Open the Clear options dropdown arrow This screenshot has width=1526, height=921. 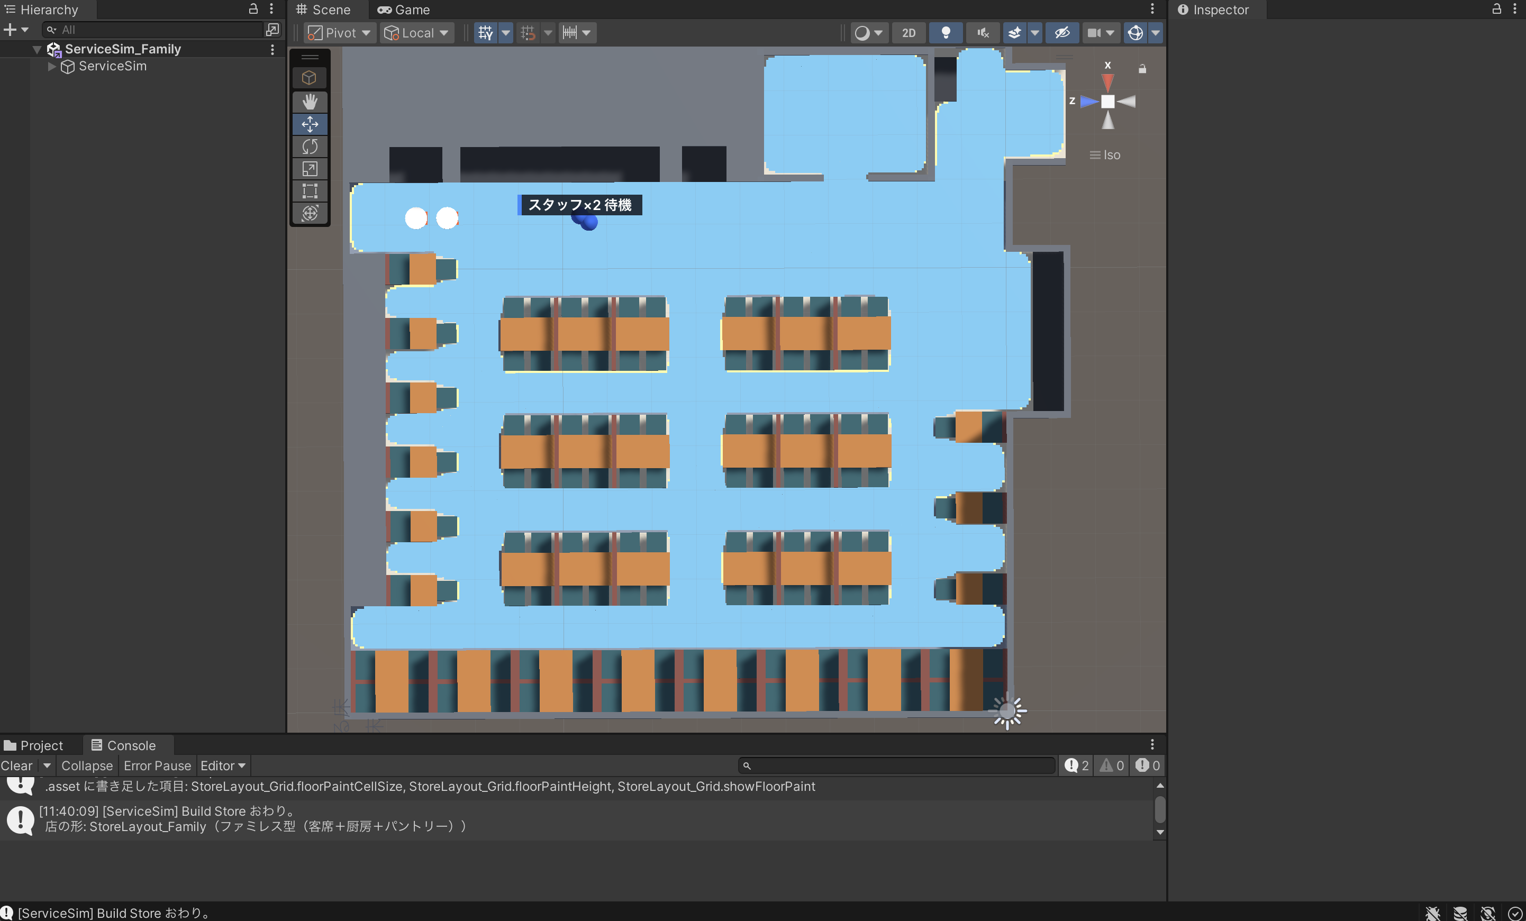point(47,765)
